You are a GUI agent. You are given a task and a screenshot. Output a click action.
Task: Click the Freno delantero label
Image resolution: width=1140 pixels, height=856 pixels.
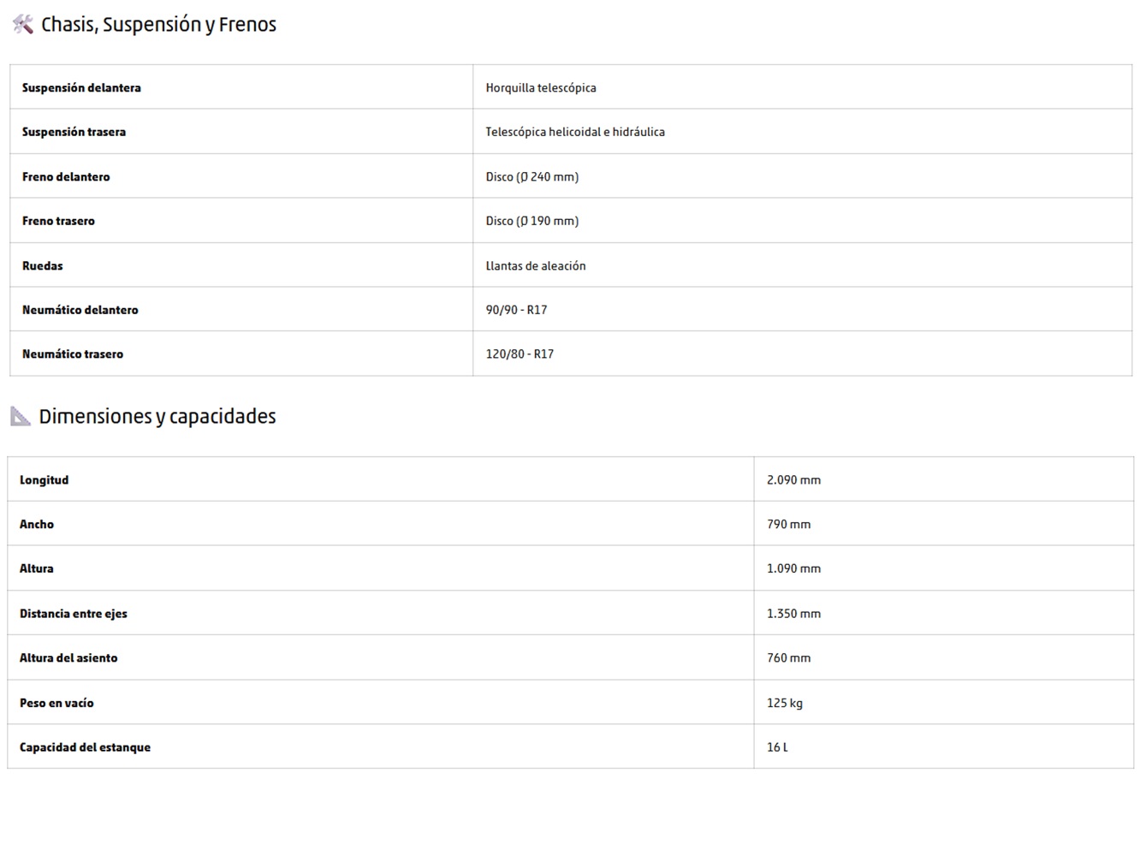point(66,176)
